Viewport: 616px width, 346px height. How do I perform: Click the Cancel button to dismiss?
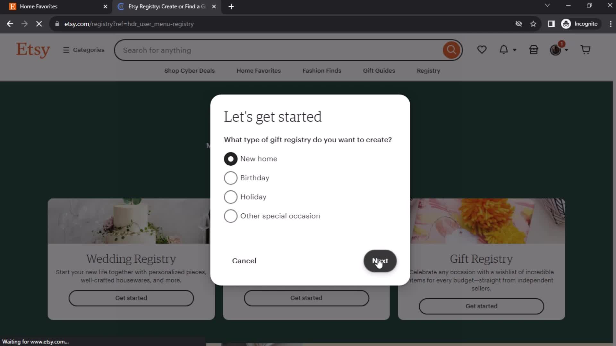point(244,261)
